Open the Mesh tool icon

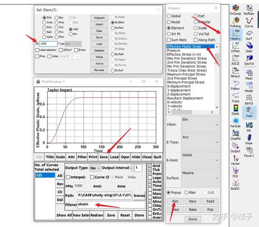(249, 74)
